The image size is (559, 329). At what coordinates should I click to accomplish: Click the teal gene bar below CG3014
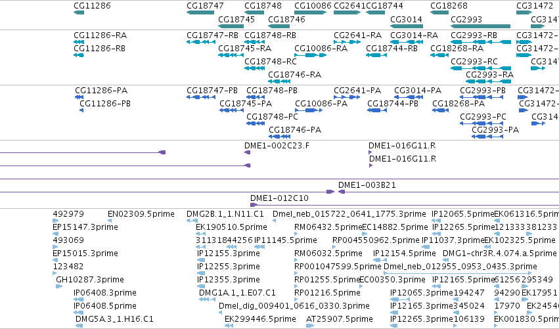click(x=407, y=26)
